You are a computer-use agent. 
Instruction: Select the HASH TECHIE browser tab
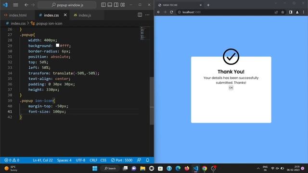[x=180, y=5]
